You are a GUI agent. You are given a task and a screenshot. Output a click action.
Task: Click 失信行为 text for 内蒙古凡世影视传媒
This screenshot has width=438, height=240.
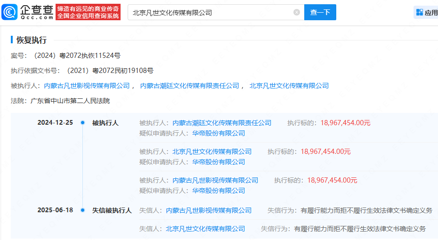click(366, 210)
